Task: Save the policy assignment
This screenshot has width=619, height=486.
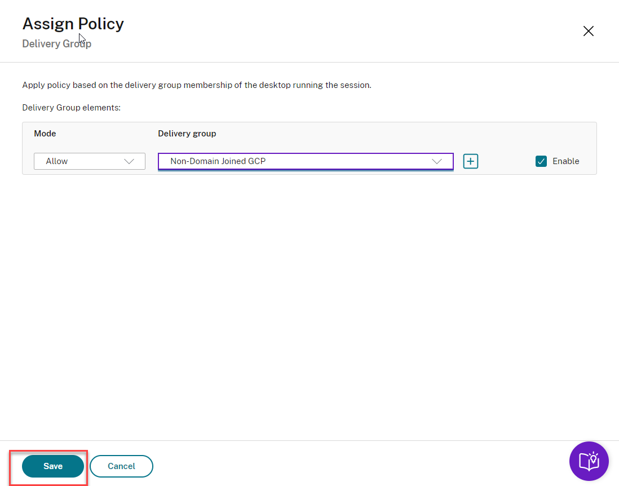Action: point(53,466)
